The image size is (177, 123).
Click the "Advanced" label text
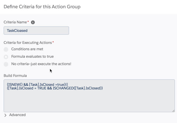(17, 115)
